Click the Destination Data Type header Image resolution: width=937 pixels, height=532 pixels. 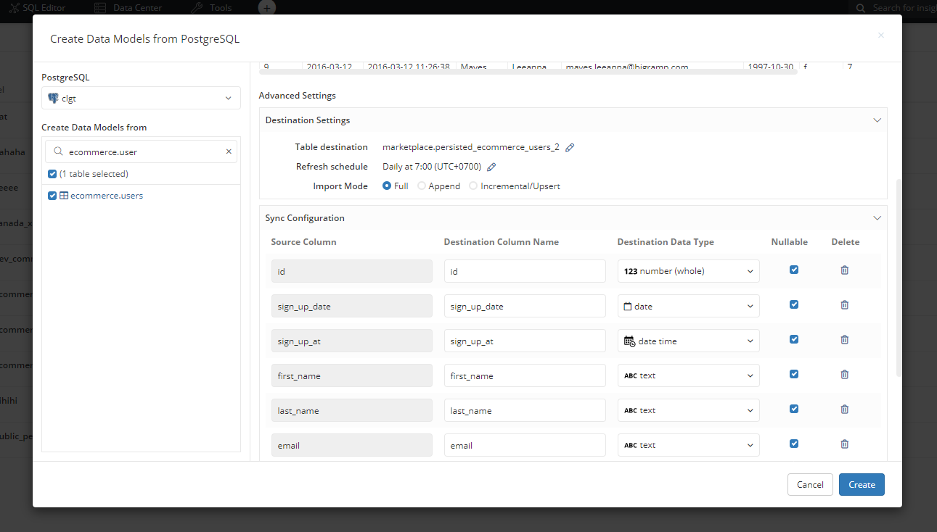pos(666,242)
